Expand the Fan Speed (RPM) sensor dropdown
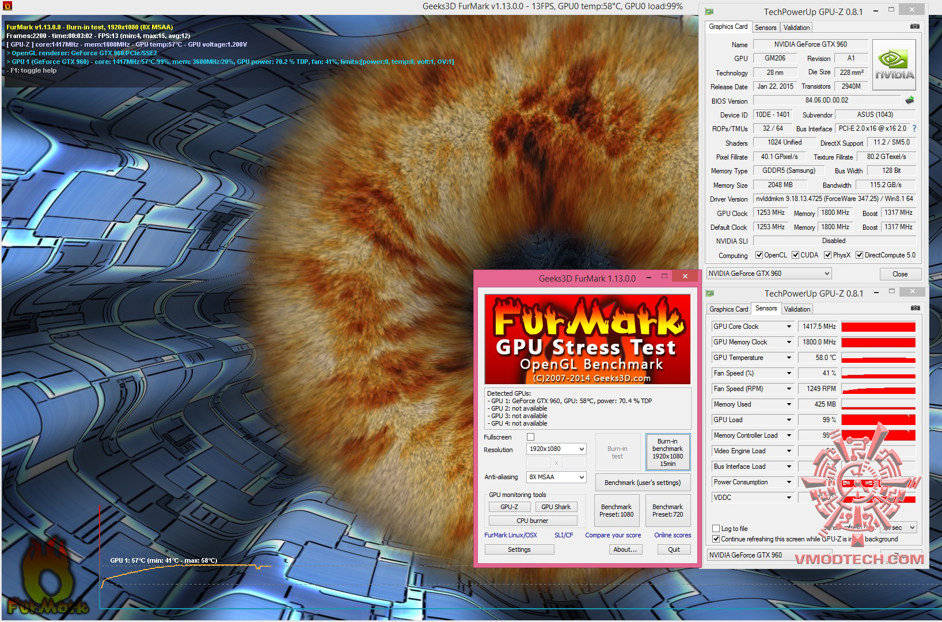The width and height of the screenshot is (942, 622). coord(789,389)
